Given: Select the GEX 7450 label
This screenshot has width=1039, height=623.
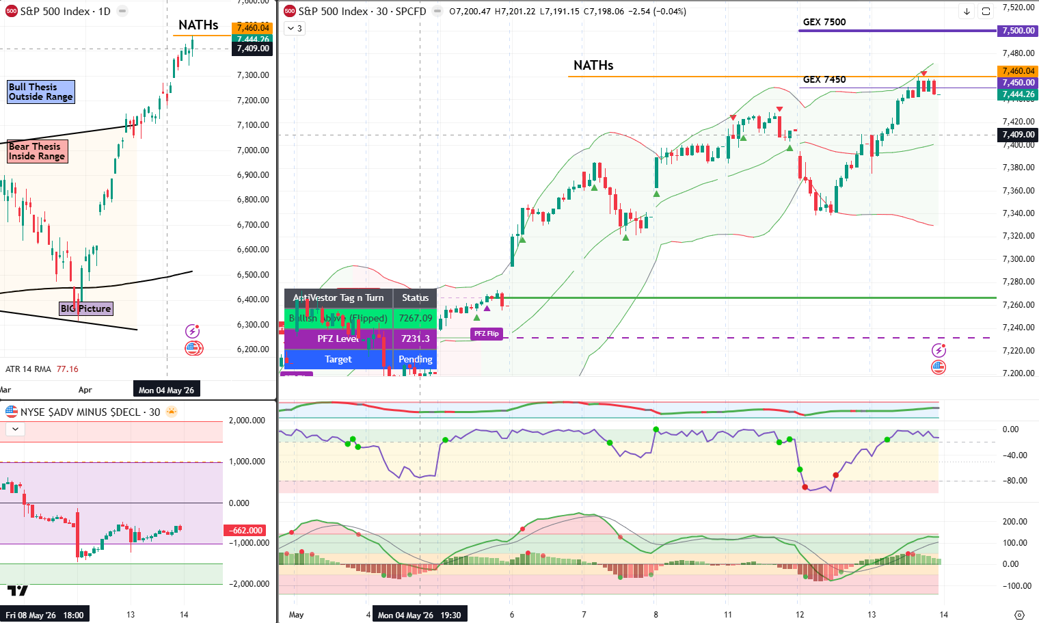Looking at the screenshot, I should click(824, 79).
